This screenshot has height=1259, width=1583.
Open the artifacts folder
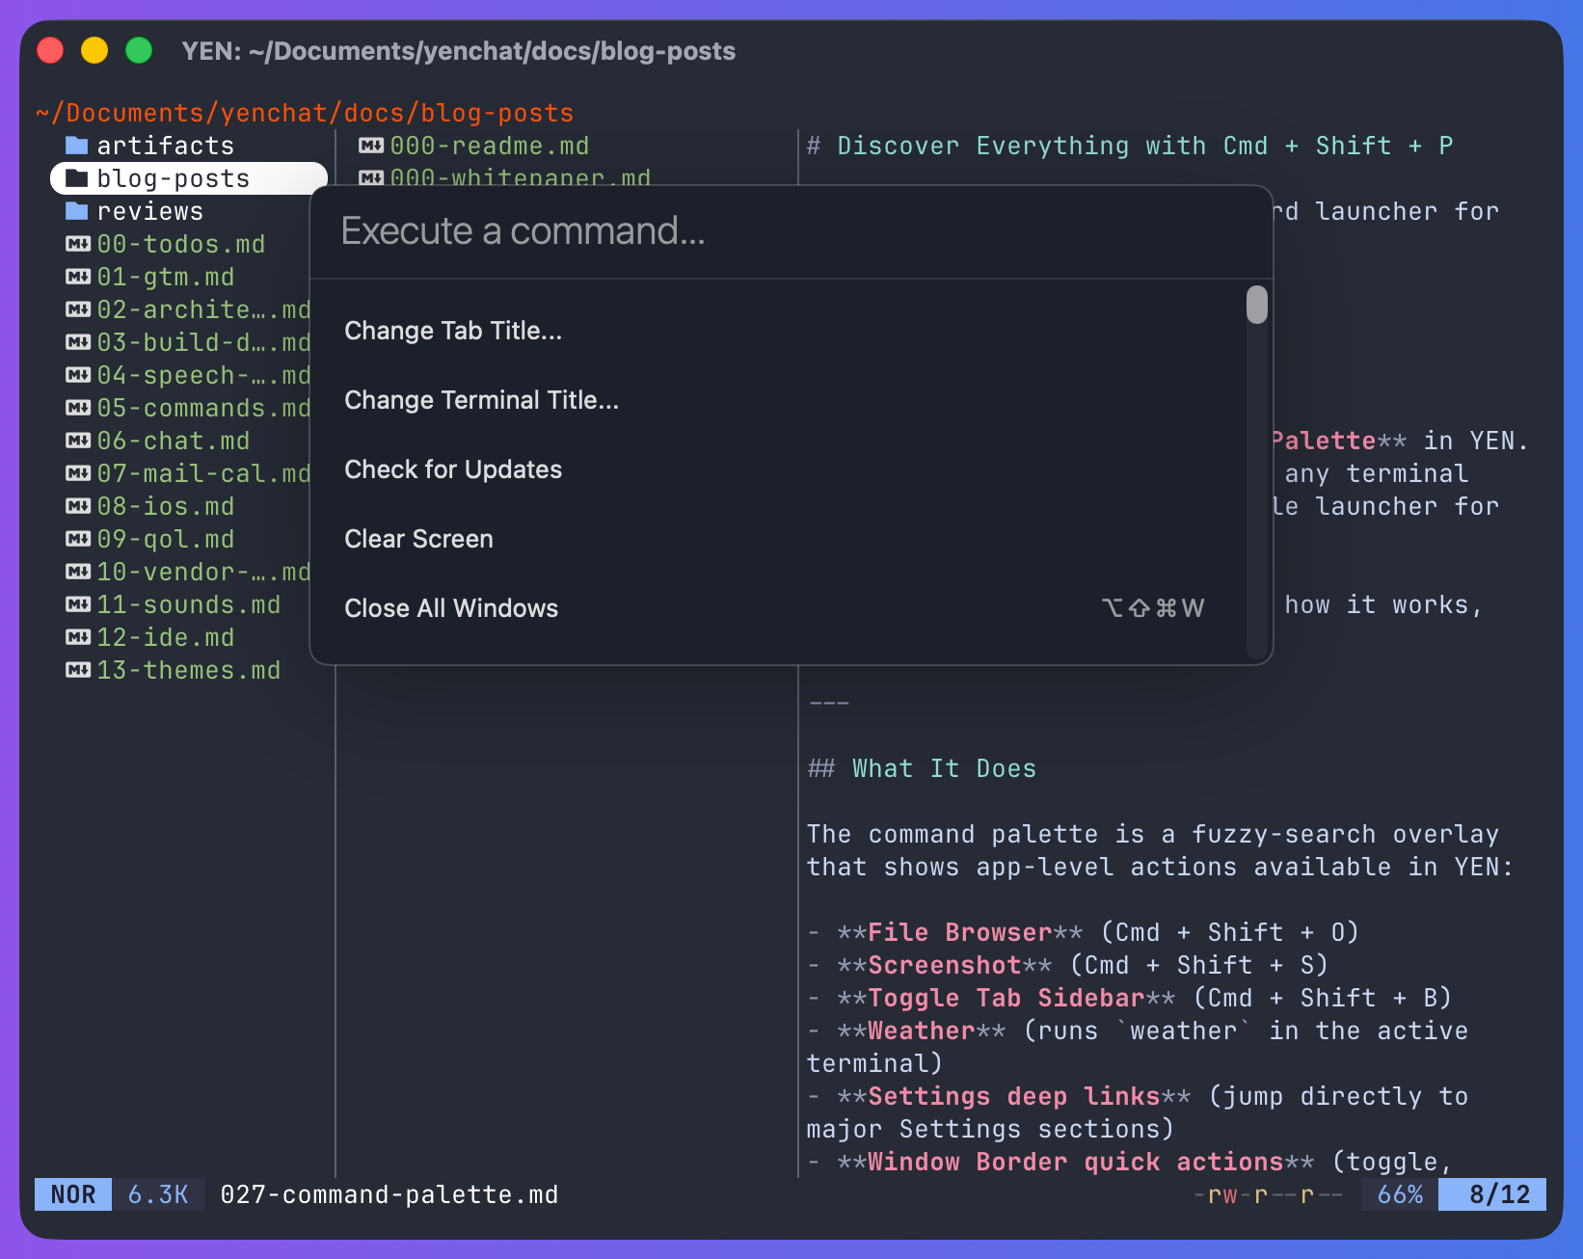166,146
